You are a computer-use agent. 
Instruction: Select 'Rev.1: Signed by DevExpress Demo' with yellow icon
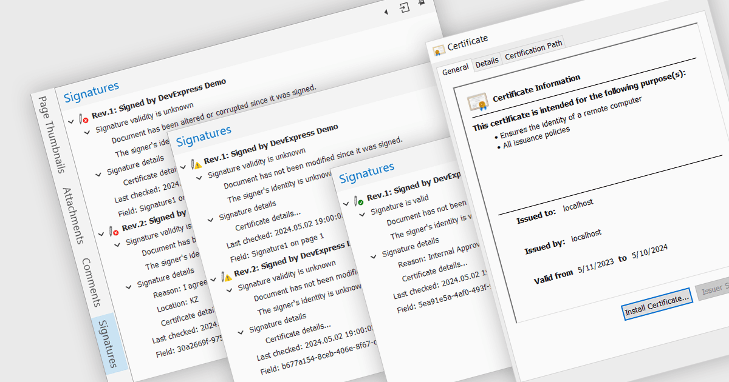pyautogui.click(x=271, y=144)
